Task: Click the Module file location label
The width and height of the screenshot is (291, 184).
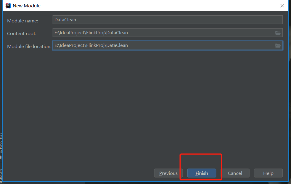Action: [29, 46]
